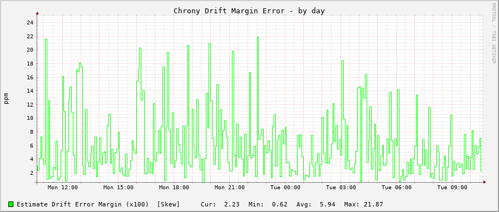Click the 'Mon 18:00' x-axis label
Screen dimensions: 499x212
point(174,188)
